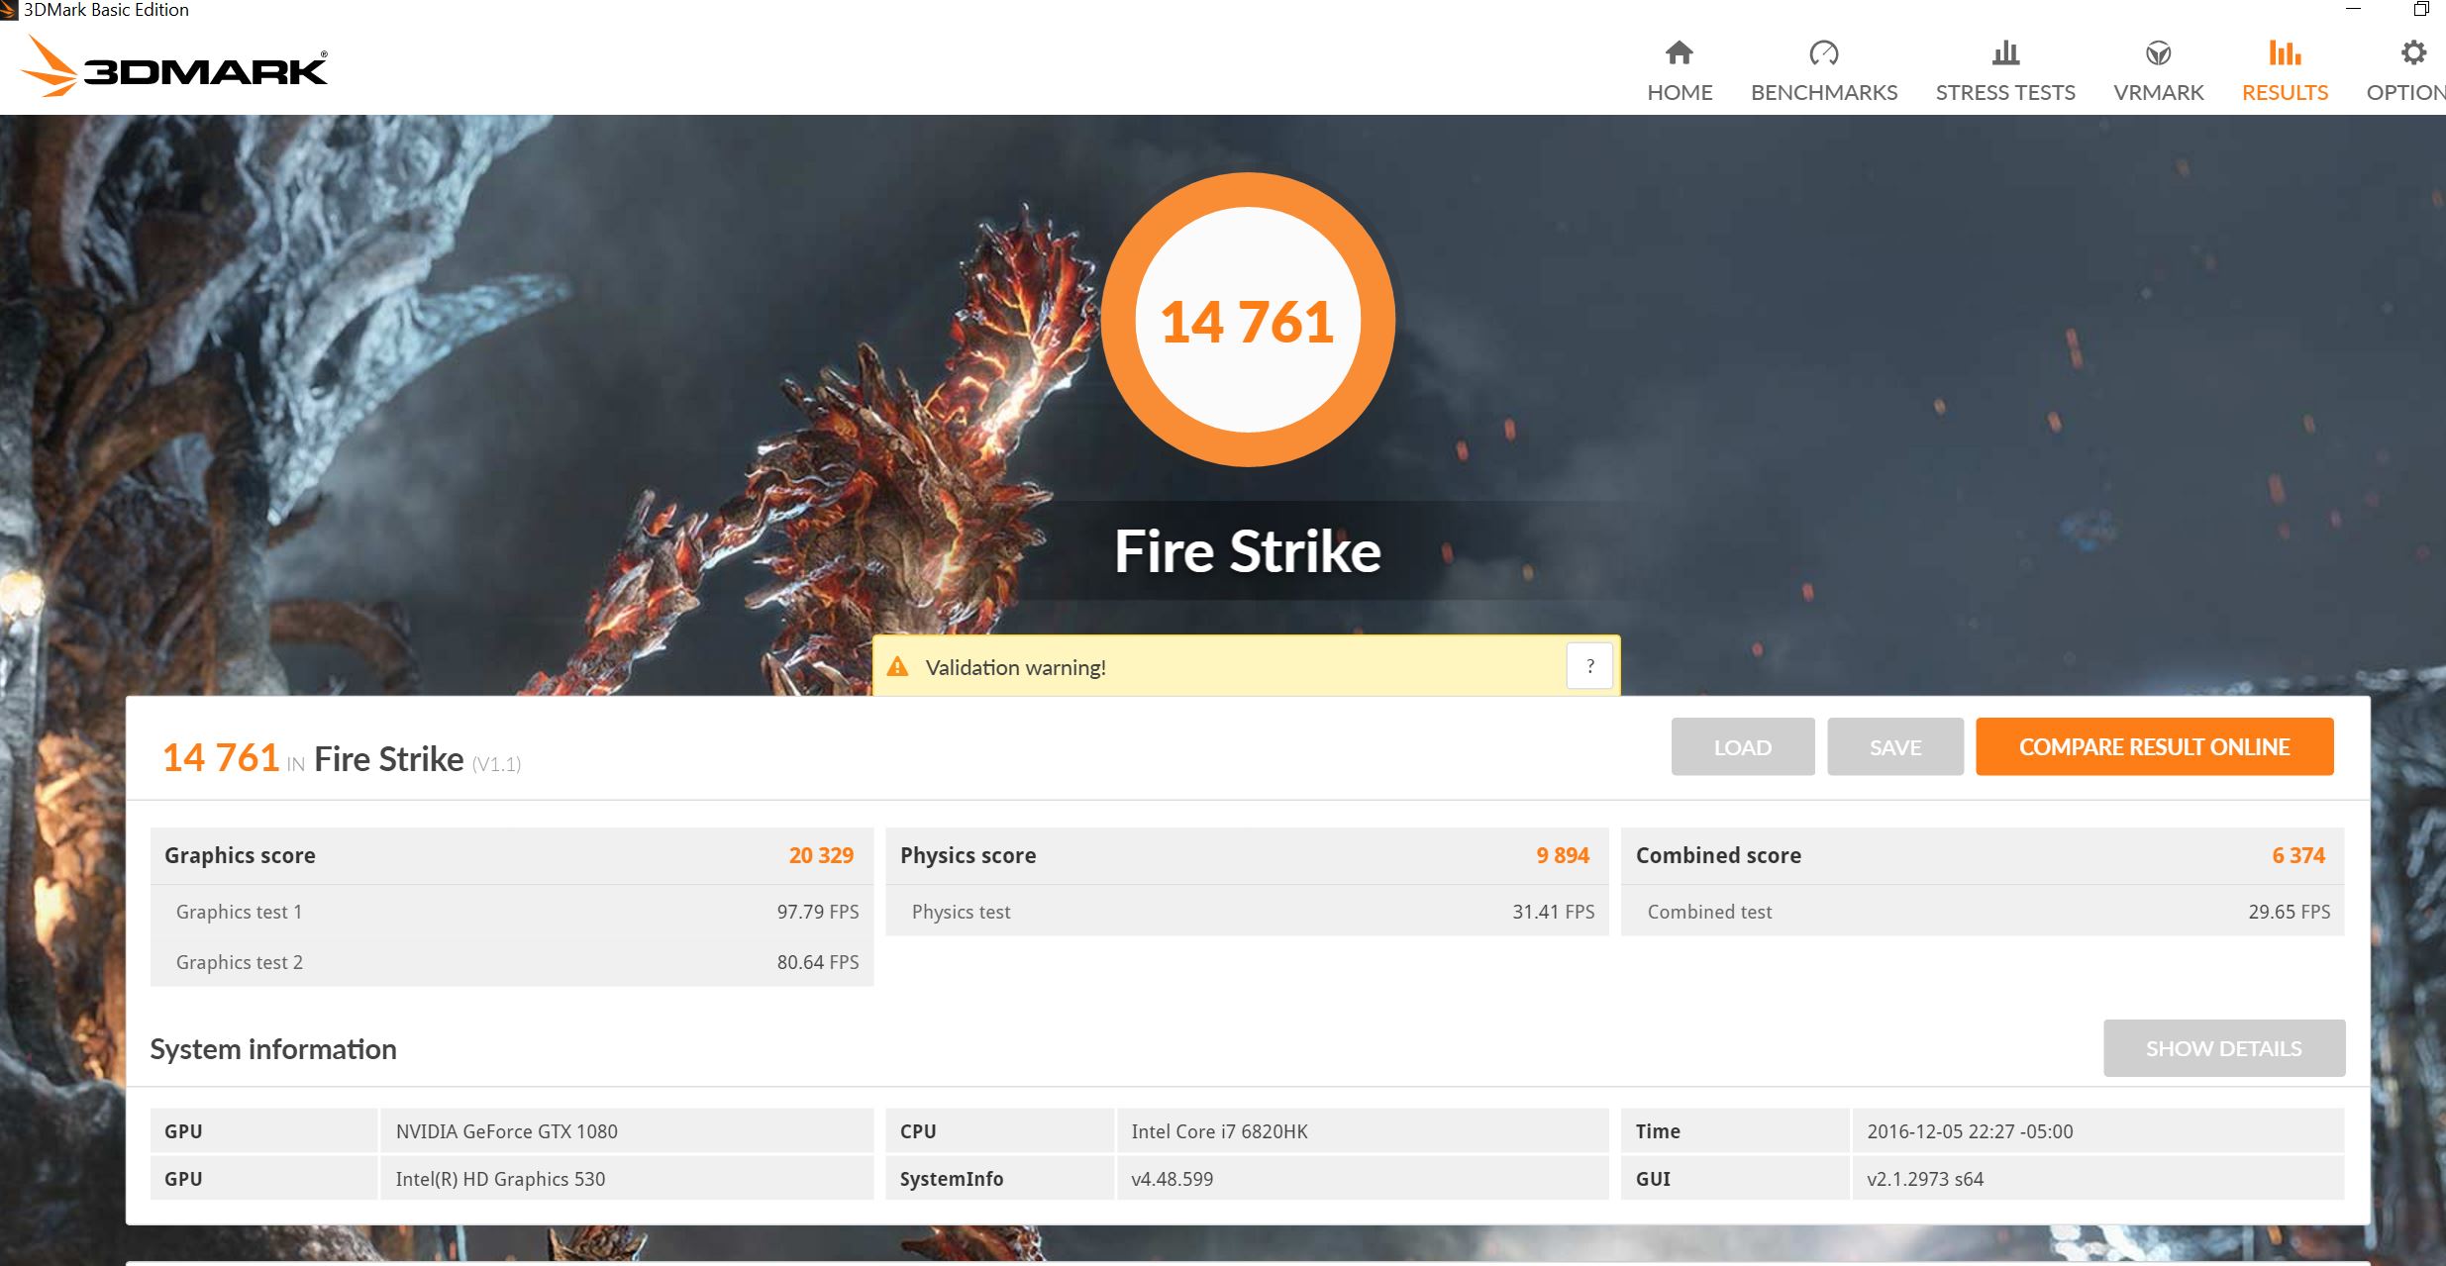Click the Time value 2016-12-05 22:27
The image size is (2446, 1266).
click(x=1970, y=1131)
